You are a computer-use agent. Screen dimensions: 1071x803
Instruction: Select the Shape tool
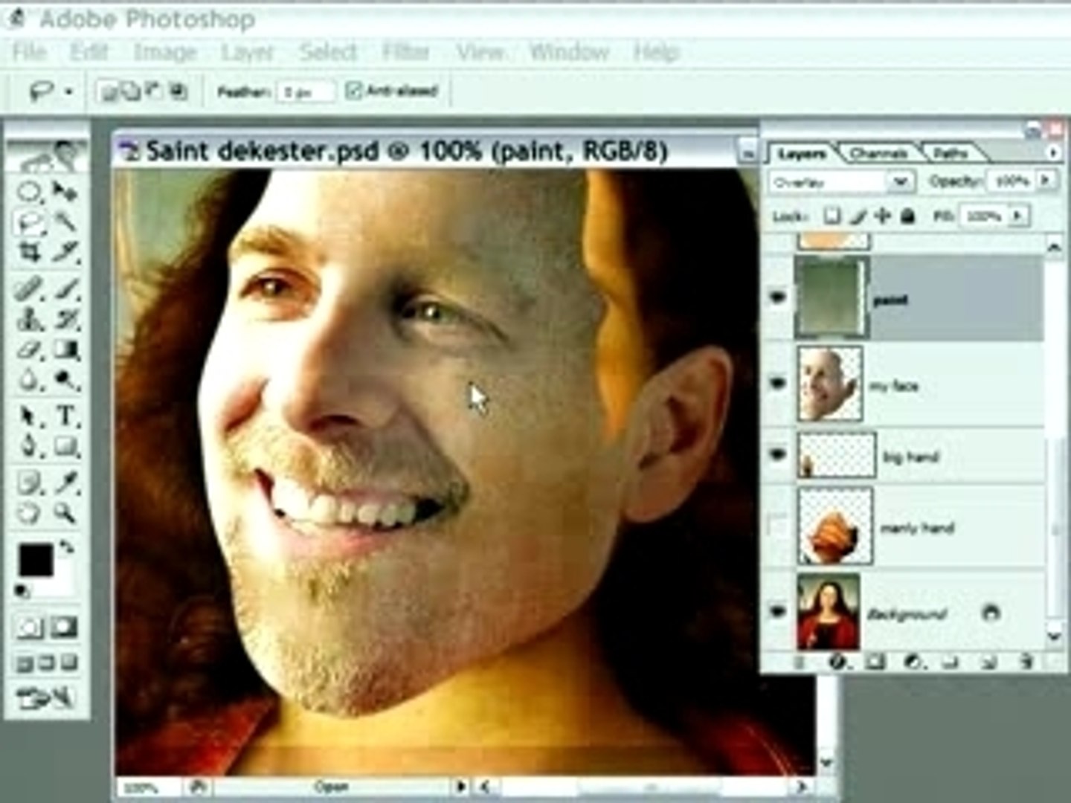(65, 446)
